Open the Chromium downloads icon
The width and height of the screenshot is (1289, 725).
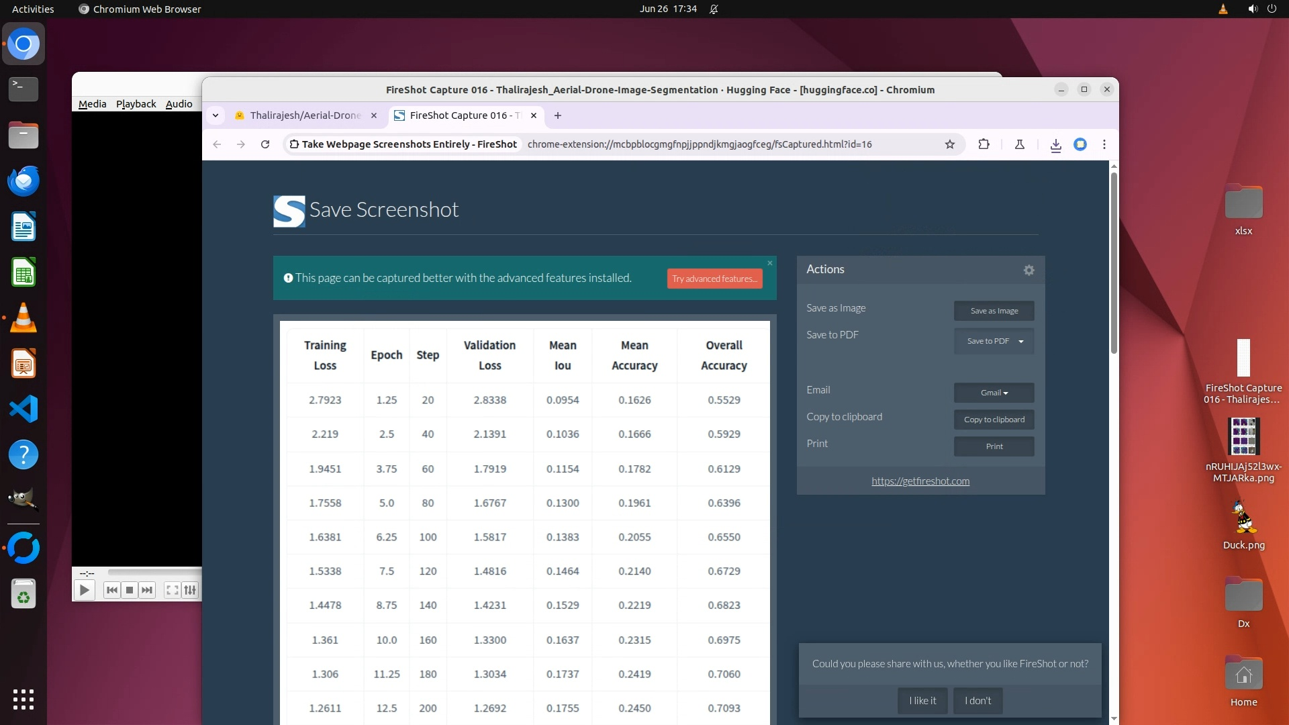point(1055,144)
